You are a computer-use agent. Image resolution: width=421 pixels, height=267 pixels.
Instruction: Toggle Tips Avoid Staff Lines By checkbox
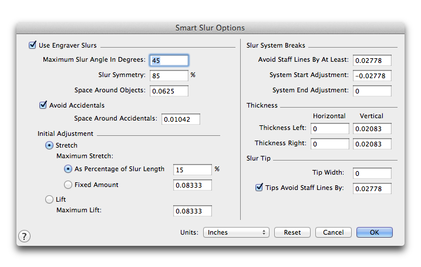259,187
